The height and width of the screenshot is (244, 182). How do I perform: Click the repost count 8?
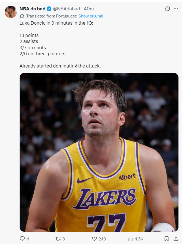(63, 239)
